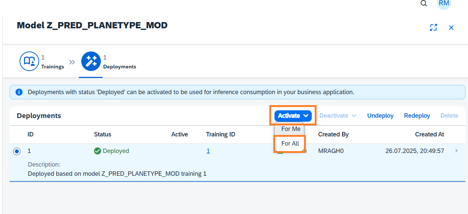Close the model details panel

[451, 28]
